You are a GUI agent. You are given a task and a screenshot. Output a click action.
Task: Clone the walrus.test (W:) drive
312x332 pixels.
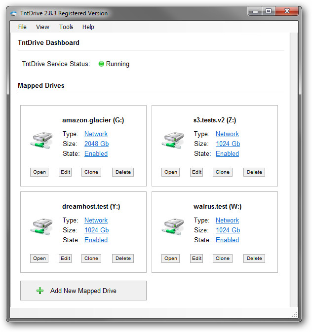(x=223, y=258)
